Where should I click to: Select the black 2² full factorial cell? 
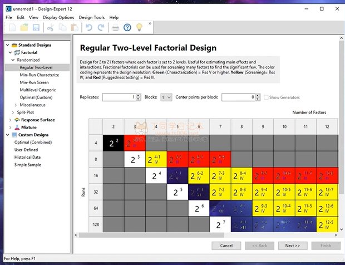pyautogui.click(x=113, y=143)
